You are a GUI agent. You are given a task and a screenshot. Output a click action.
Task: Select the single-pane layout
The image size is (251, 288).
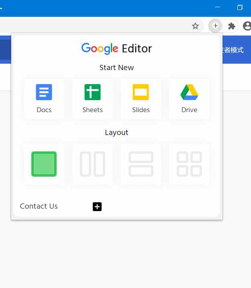(44, 164)
